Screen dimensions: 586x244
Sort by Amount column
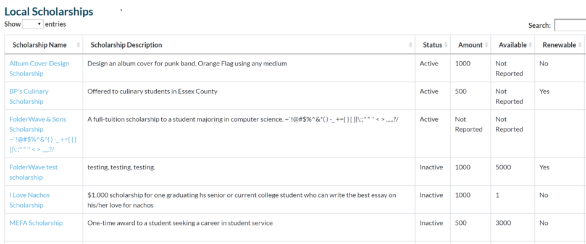[x=471, y=45]
